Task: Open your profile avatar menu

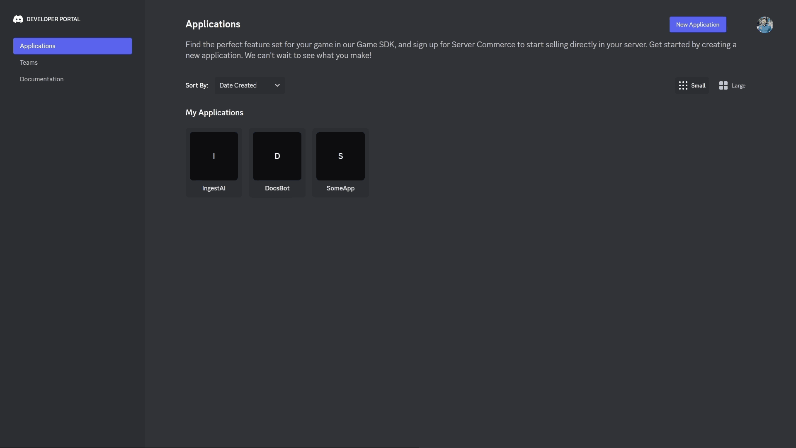Action: click(764, 24)
